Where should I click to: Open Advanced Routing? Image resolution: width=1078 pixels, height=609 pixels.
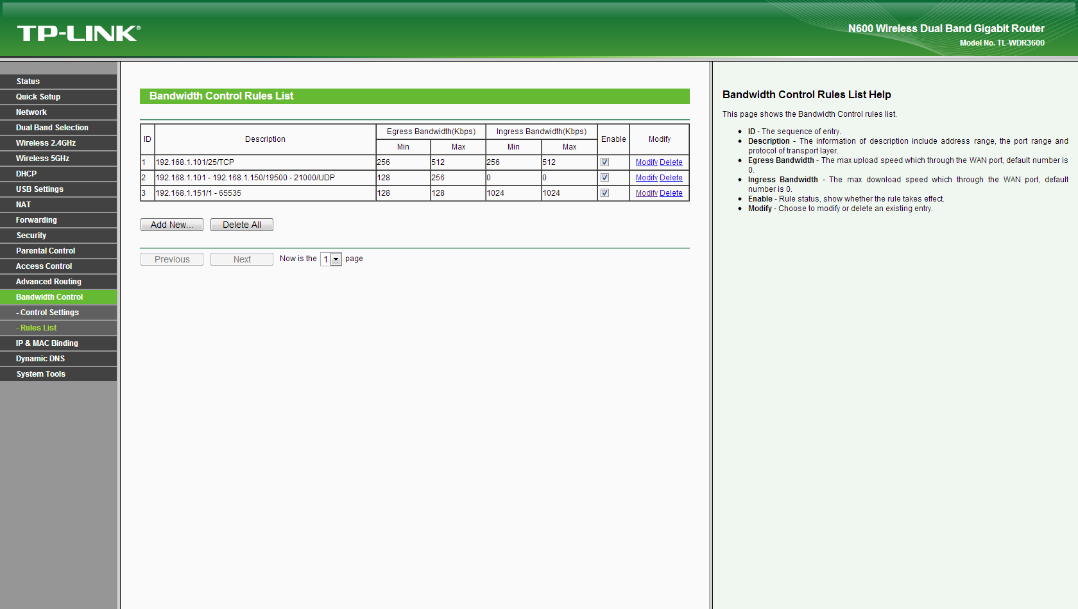pos(58,282)
